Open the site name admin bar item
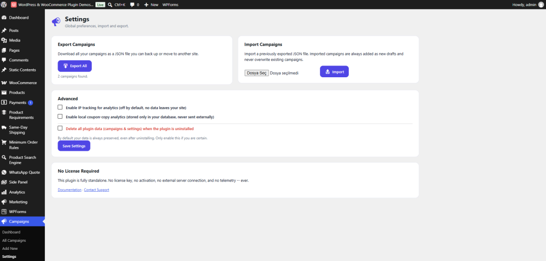 point(52,4)
